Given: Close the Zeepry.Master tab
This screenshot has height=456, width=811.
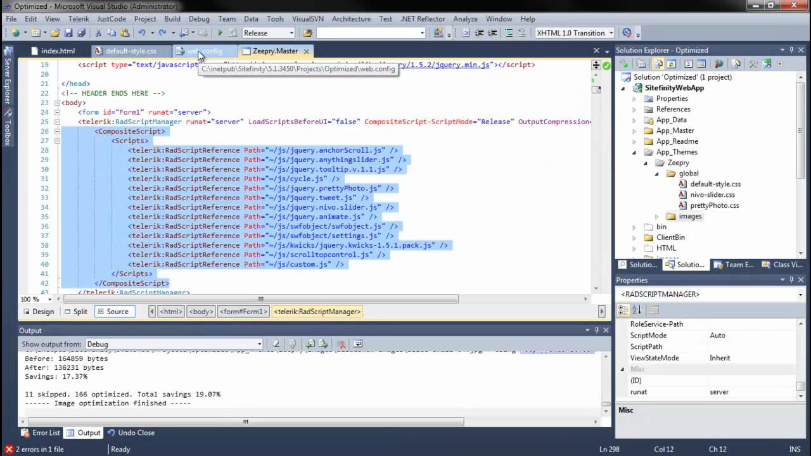Looking at the screenshot, I should tap(306, 51).
